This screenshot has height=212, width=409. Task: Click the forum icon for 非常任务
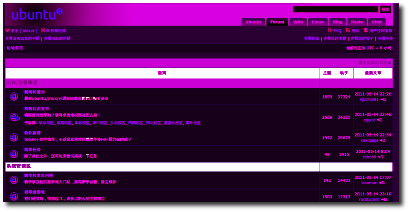14,154
